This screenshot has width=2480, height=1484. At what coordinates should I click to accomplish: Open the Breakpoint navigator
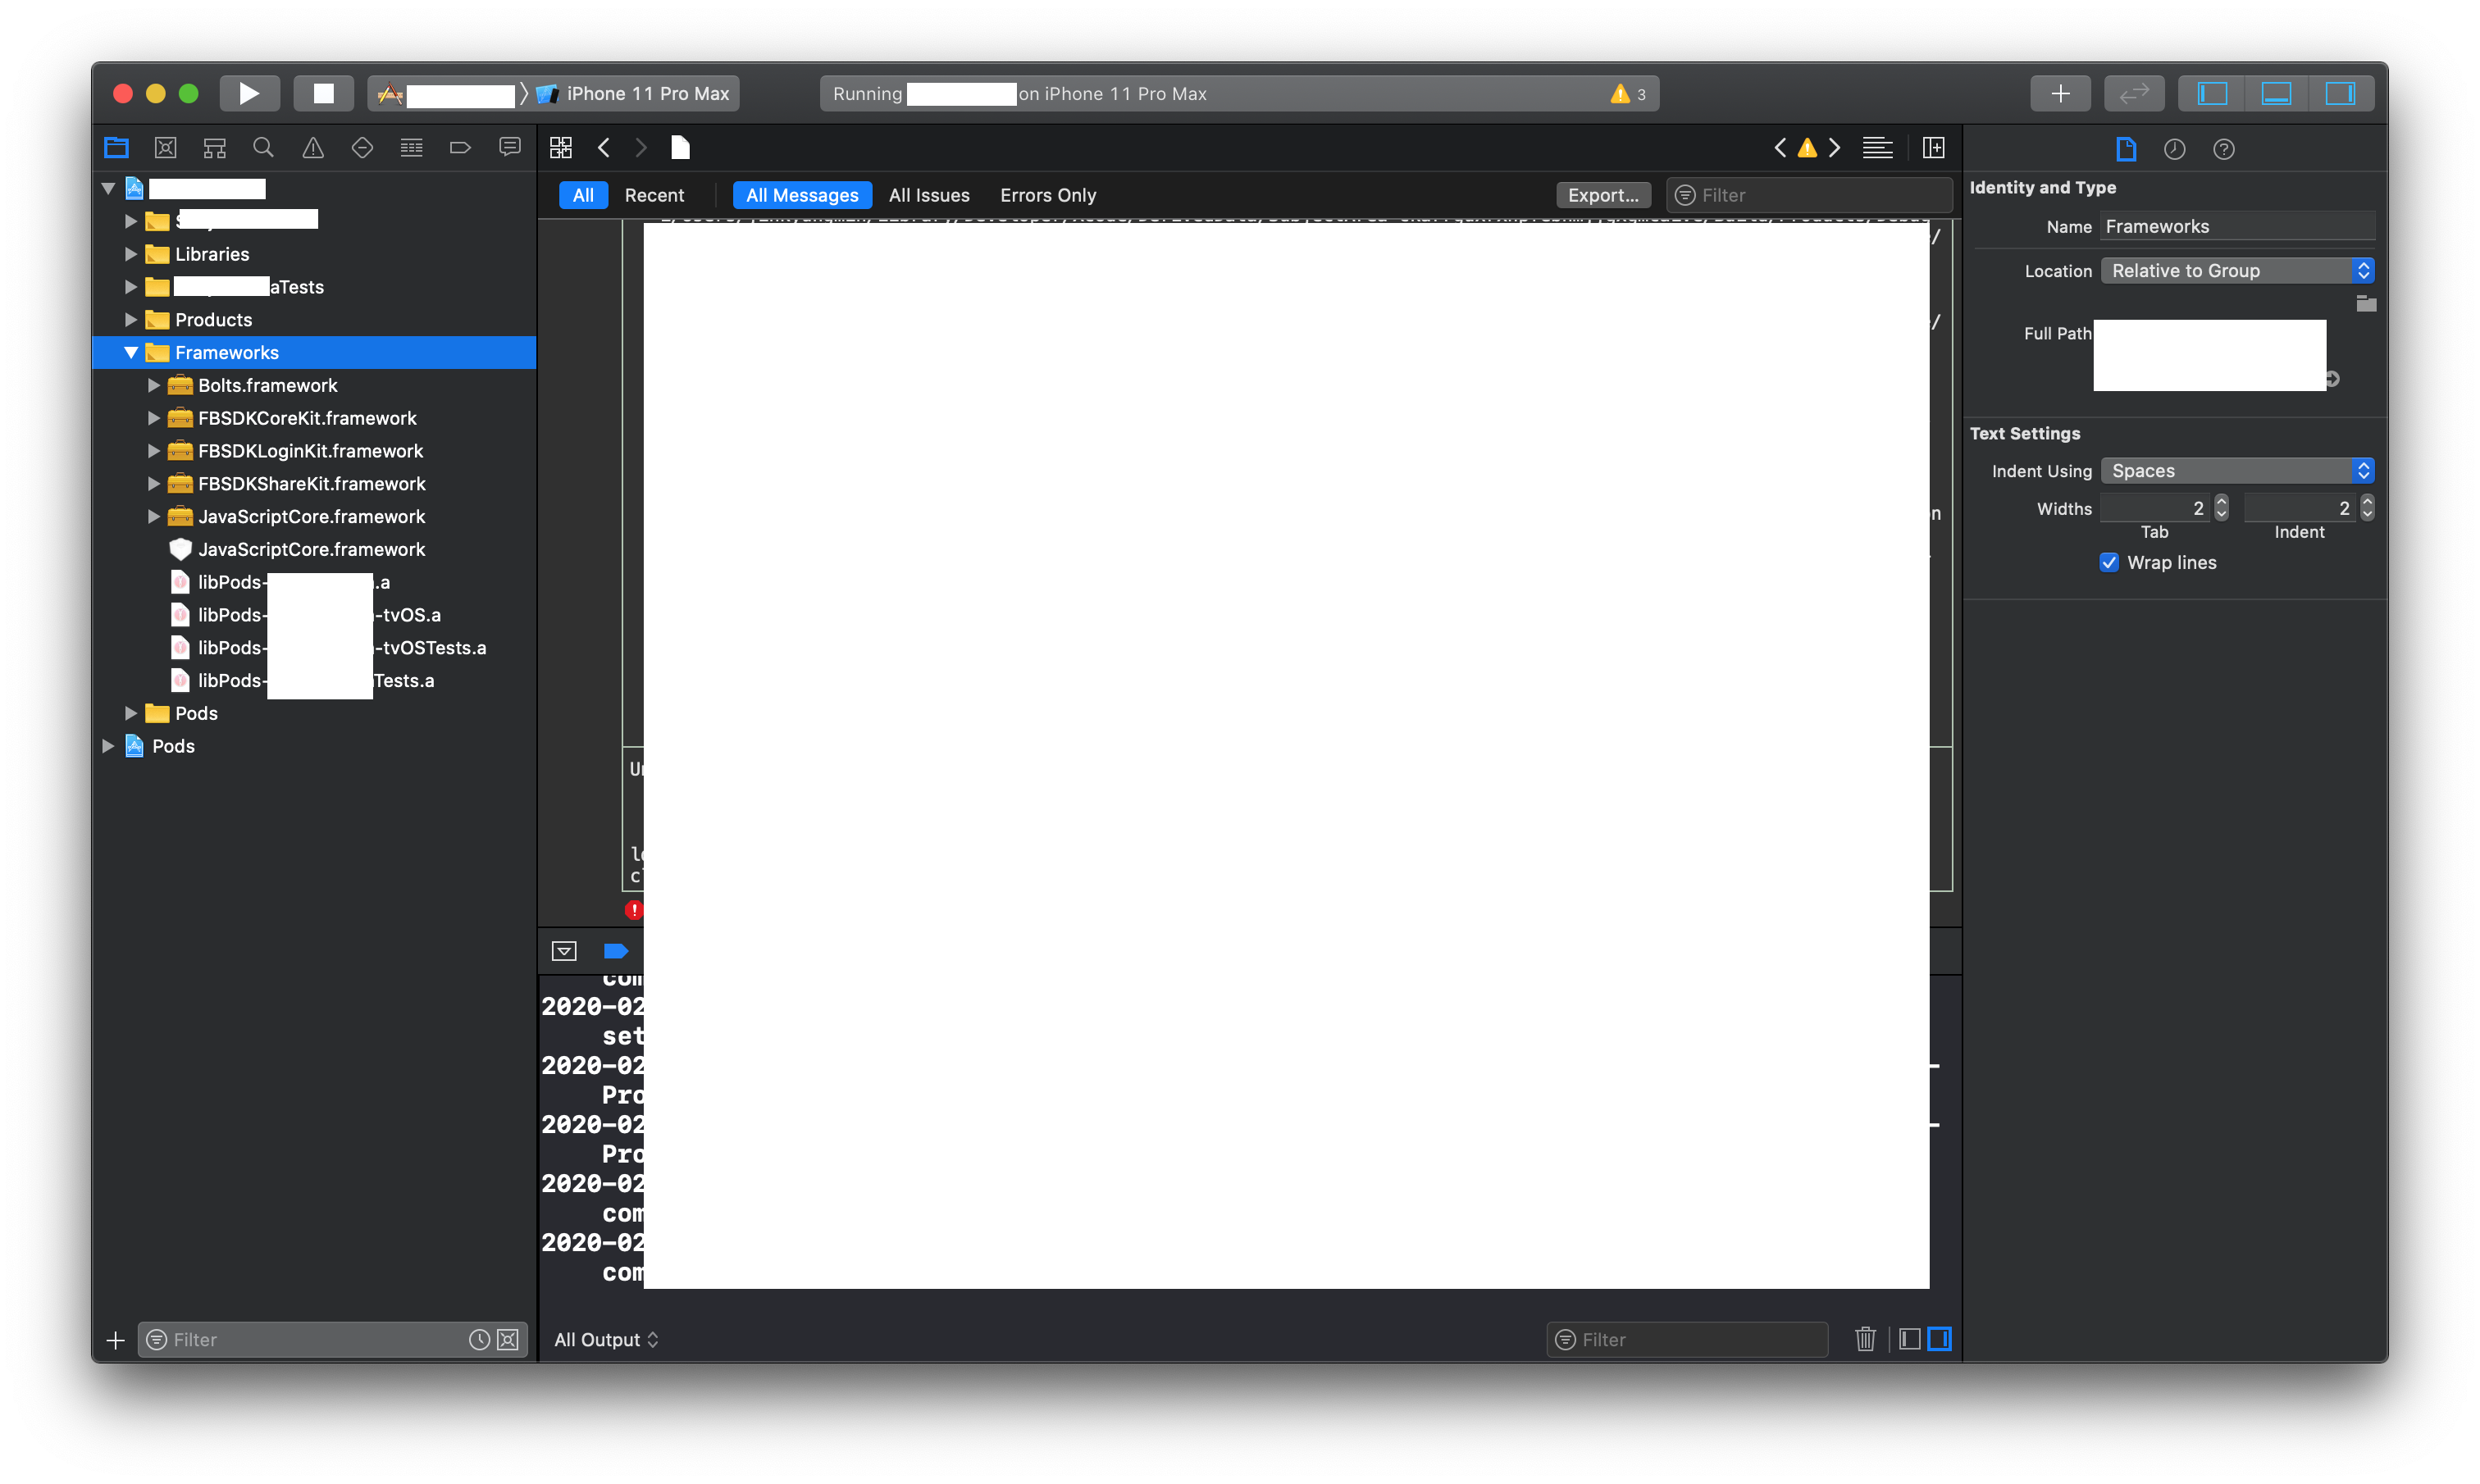point(460,148)
